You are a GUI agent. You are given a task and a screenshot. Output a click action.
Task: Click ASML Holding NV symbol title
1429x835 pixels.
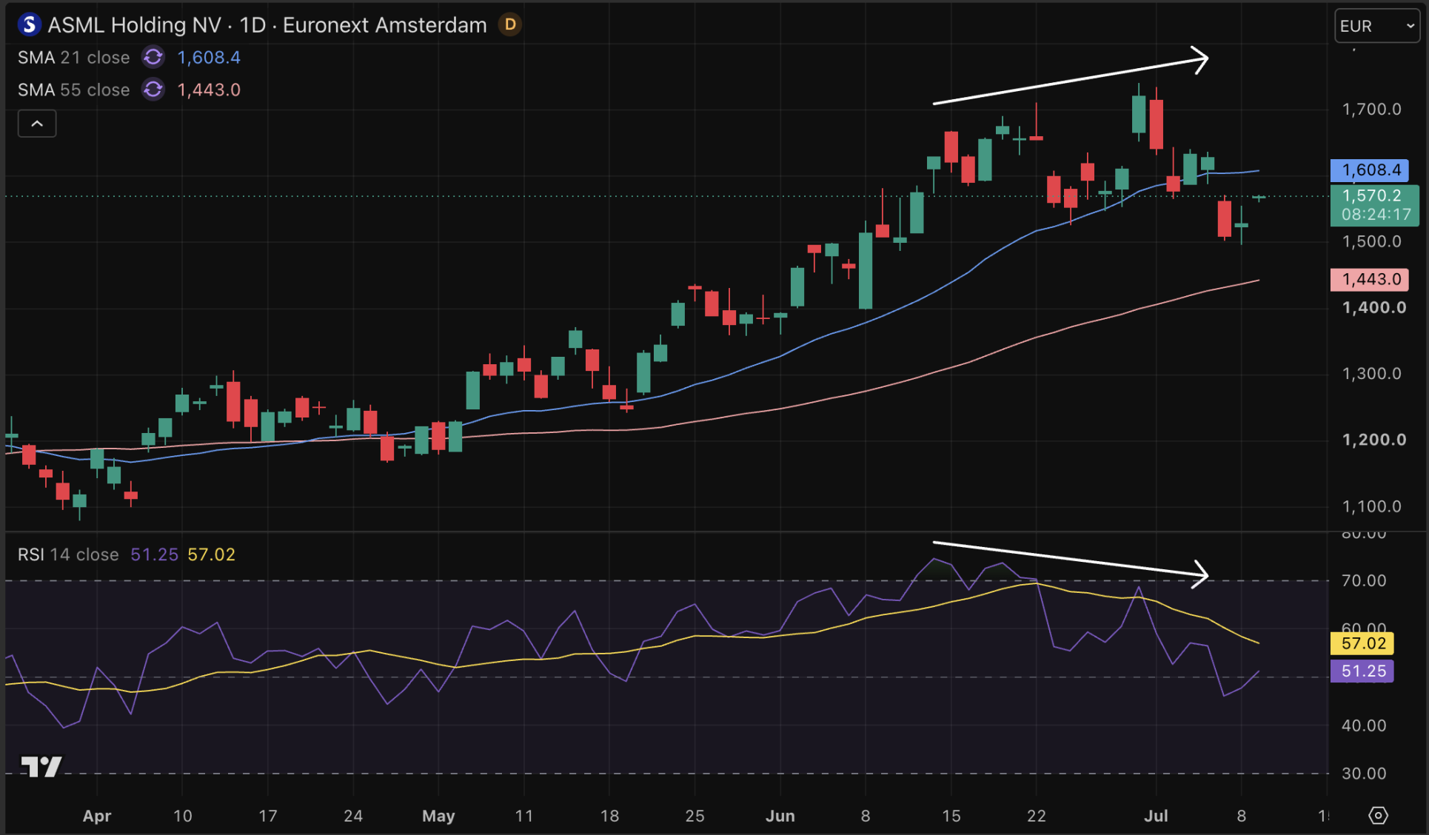pyautogui.click(x=135, y=25)
